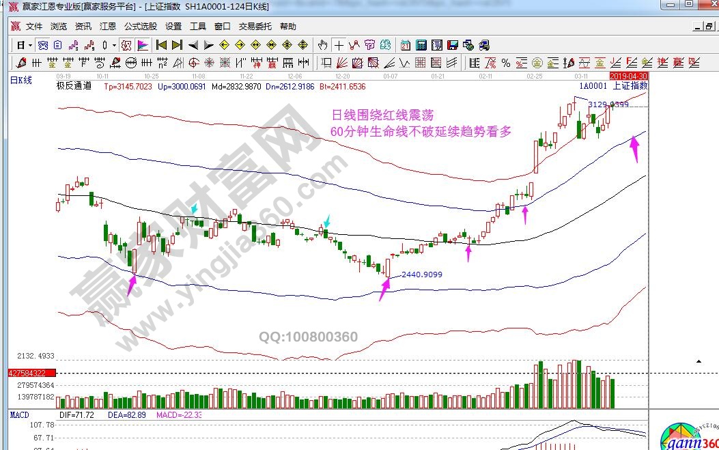Image resolution: width=719 pixels, height=450 pixels.
Task: Select the percent retracement drawing tool
Action: (506, 63)
